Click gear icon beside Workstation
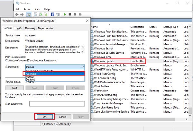193x131 pixels. click(x=92, y=91)
